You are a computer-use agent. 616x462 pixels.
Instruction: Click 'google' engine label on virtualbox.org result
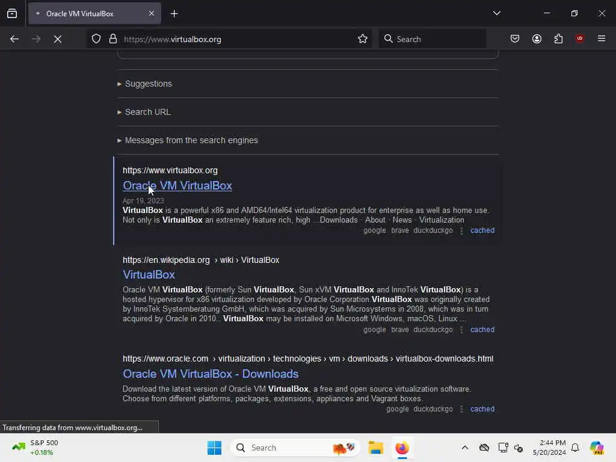(374, 230)
